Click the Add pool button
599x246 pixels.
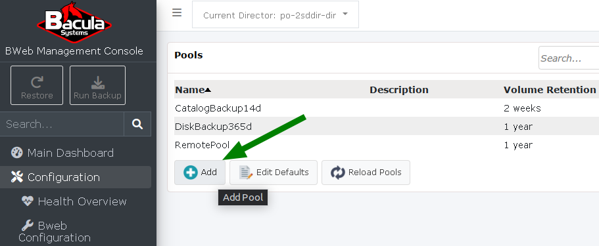200,173
